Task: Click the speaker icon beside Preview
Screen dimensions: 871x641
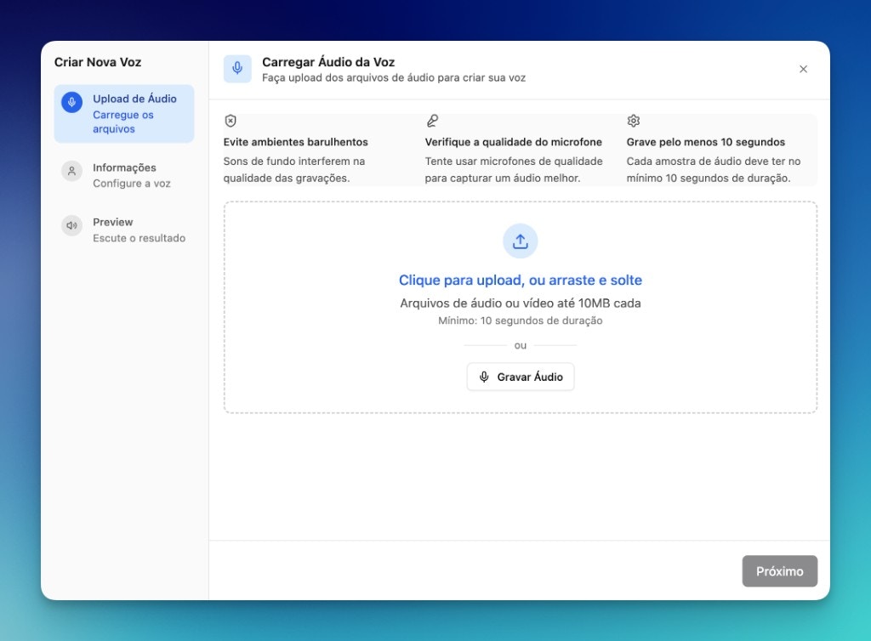Action: pyautogui.click(x=71, y=225)
